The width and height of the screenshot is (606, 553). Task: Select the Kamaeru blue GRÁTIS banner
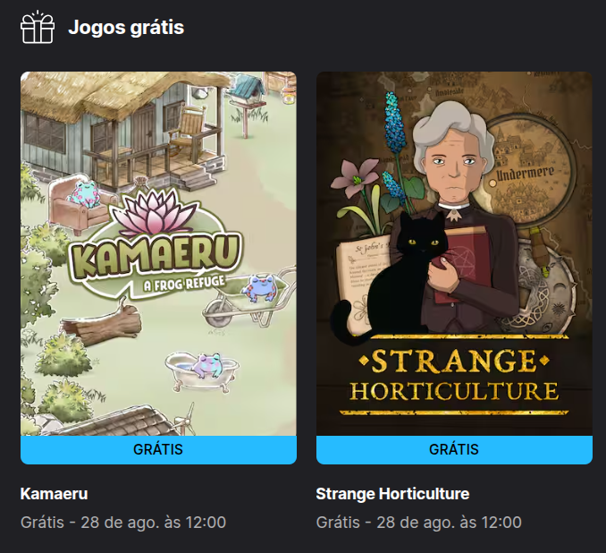click(158, 450)
